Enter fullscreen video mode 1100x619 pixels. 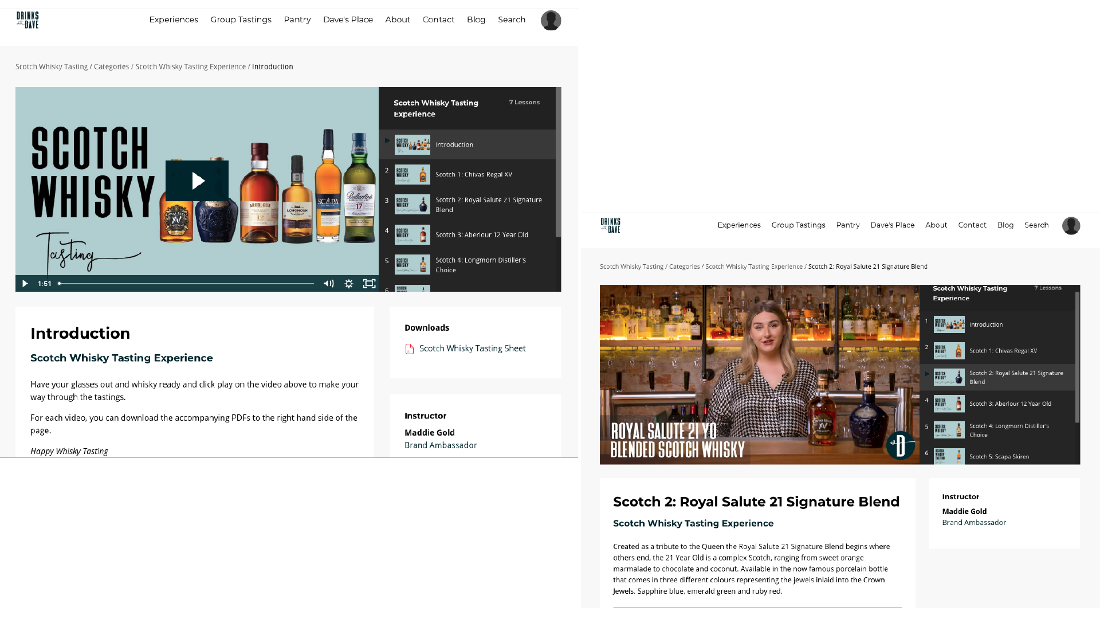coord(370,284)
